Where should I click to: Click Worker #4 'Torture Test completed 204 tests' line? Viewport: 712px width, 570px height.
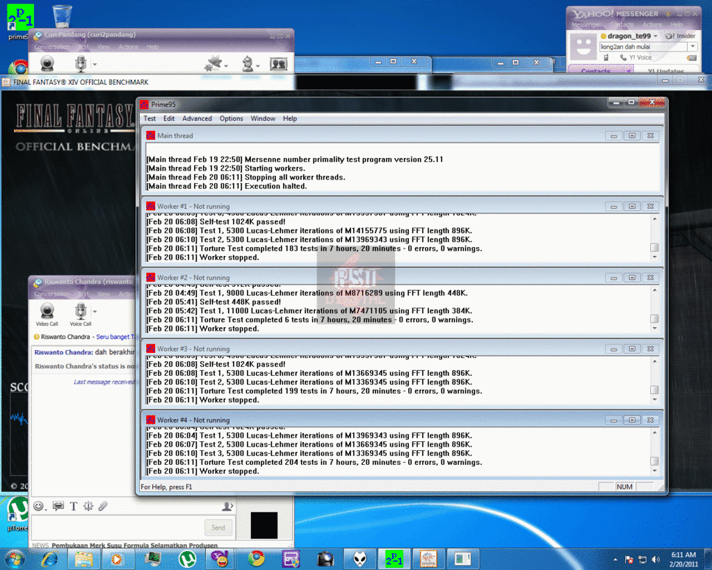coord(314,462)
